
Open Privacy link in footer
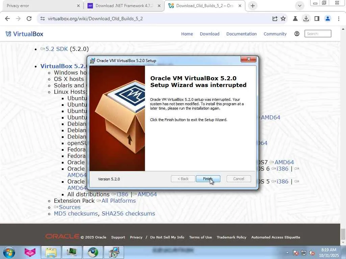(x=136, y=237)
